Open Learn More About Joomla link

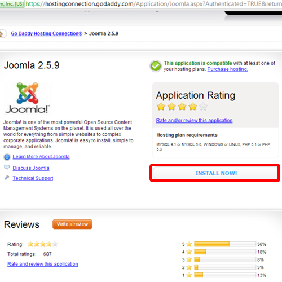pyautogui.click(x=41, y=157)
